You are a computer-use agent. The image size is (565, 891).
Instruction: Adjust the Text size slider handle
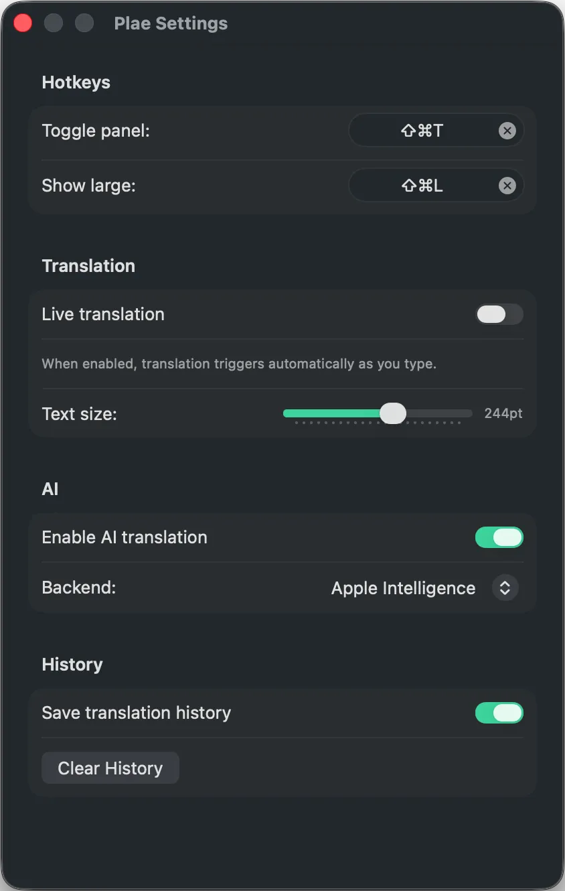click(x=394, y=413)
